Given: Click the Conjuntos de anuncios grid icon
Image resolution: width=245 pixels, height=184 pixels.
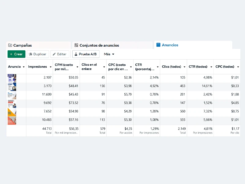Looking at the screenshot, I should (x=76, y=45).
